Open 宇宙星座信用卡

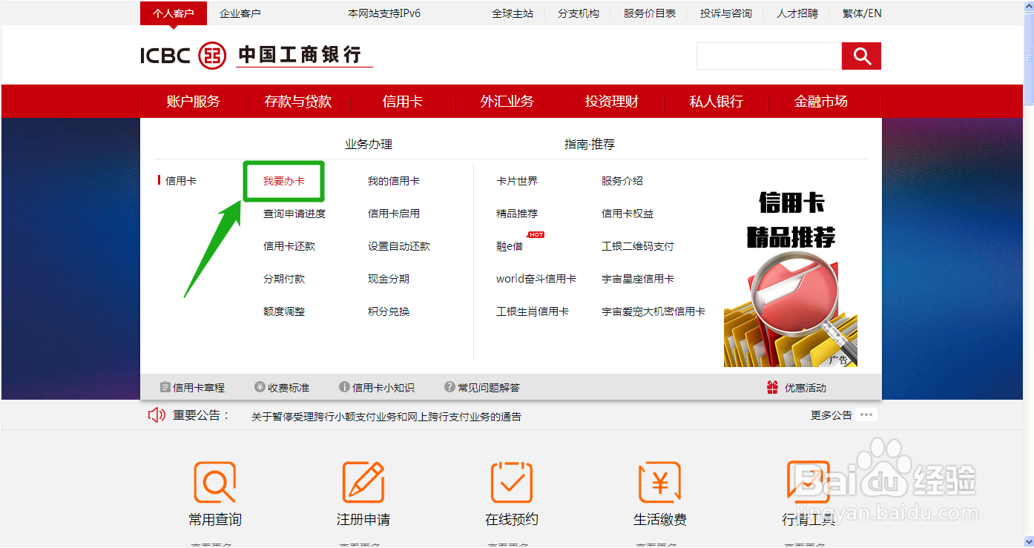(x=638, y=279)
